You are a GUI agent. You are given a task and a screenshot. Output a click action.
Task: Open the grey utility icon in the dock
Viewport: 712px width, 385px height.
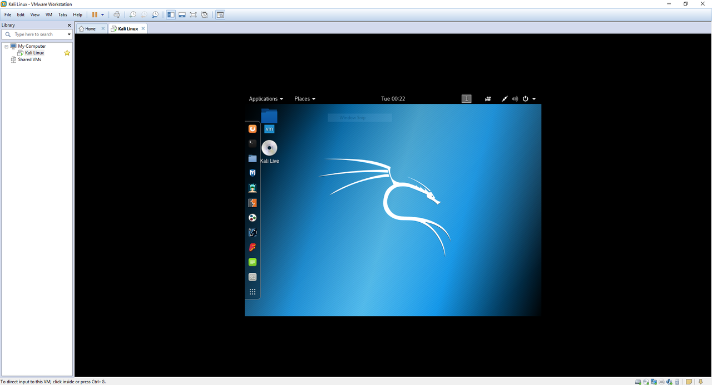point(253,277)
